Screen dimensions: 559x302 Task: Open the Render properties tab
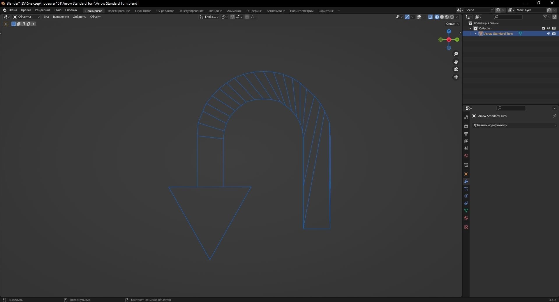point(466,126)
